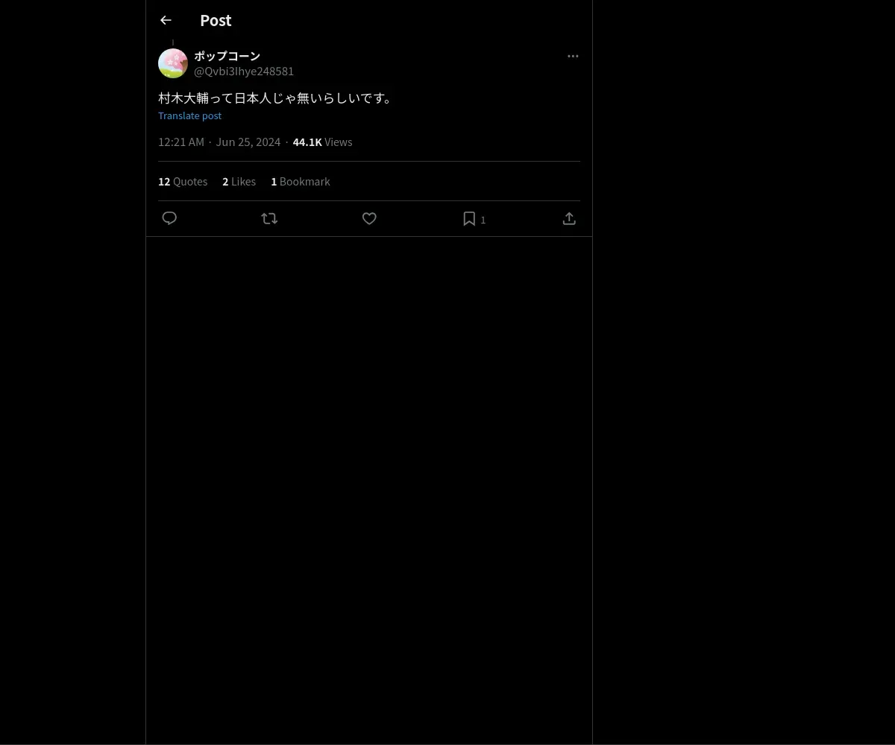View the 12 Quotes list

[183, 181]
